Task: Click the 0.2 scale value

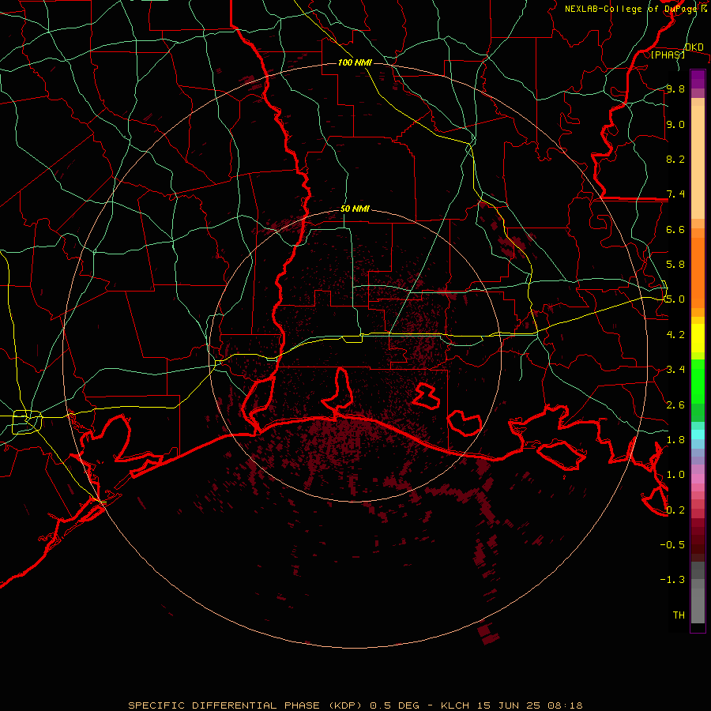Action: pyautogui.click(x=675, y=510)
